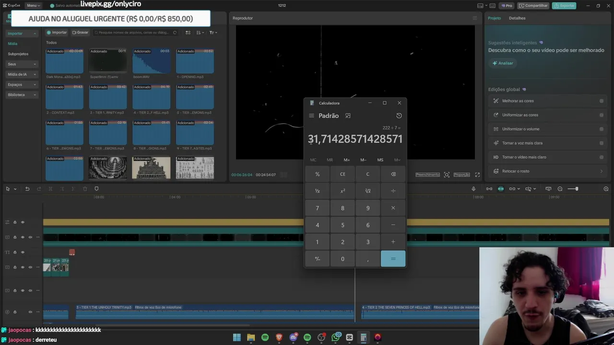
Task: Click the three-dots menu on the audio track
Action: (x=38, y=312)
